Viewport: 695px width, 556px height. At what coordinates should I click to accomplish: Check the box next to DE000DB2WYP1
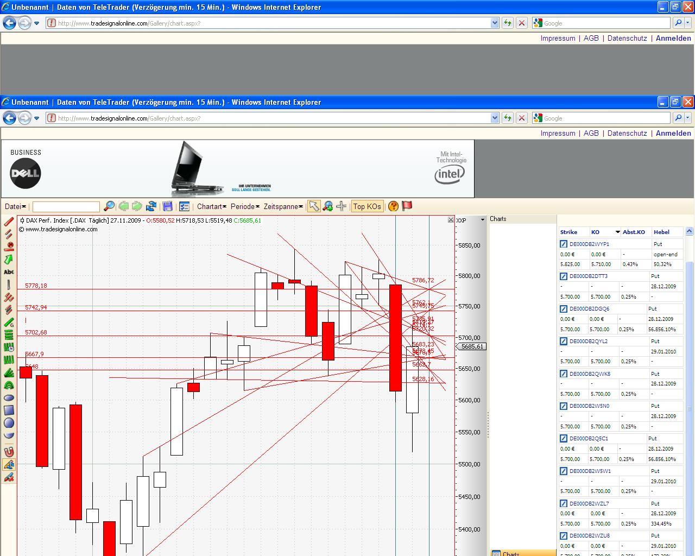pyautogui.click(x=563, y=244)
